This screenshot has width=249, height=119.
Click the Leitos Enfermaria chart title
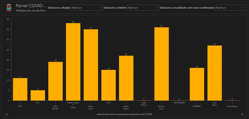[124, 114]
